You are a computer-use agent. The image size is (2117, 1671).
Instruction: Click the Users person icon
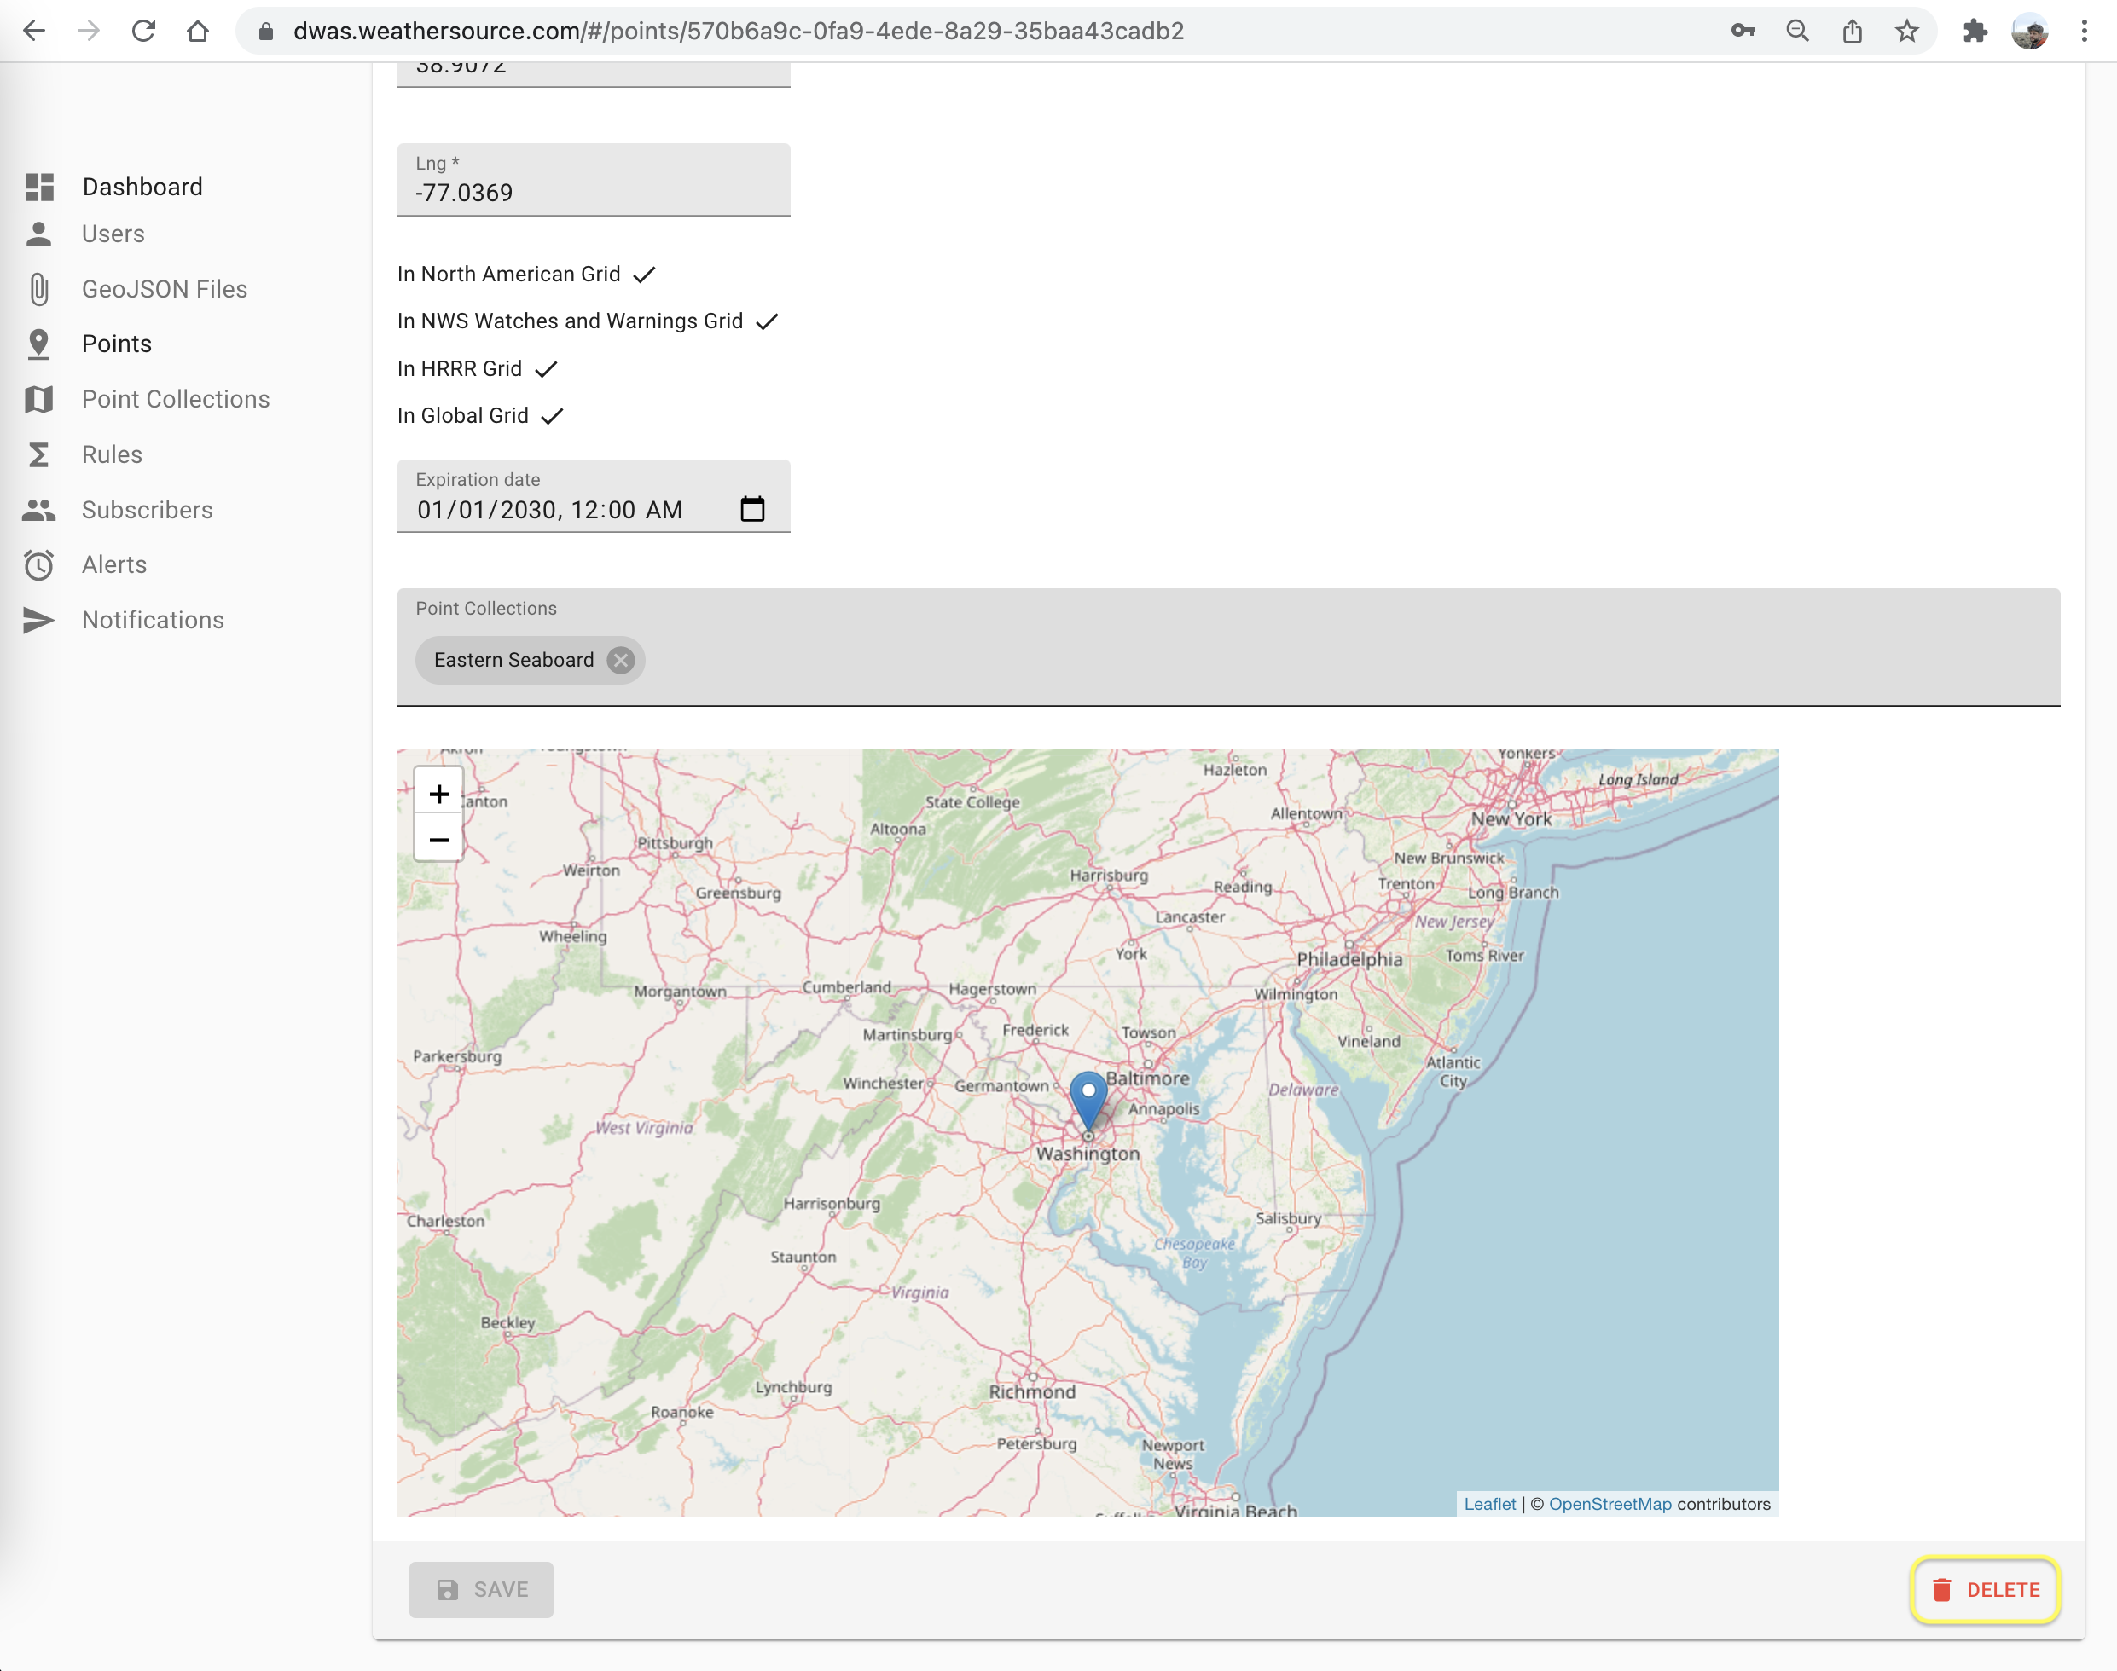click(x=39, y=234)
